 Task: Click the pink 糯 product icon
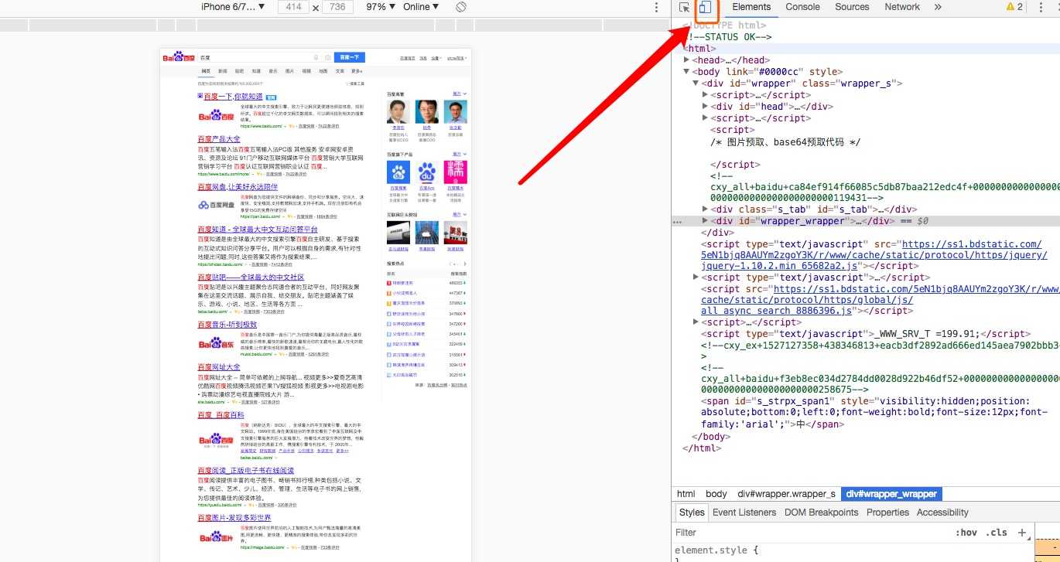[x=456, y=172]
